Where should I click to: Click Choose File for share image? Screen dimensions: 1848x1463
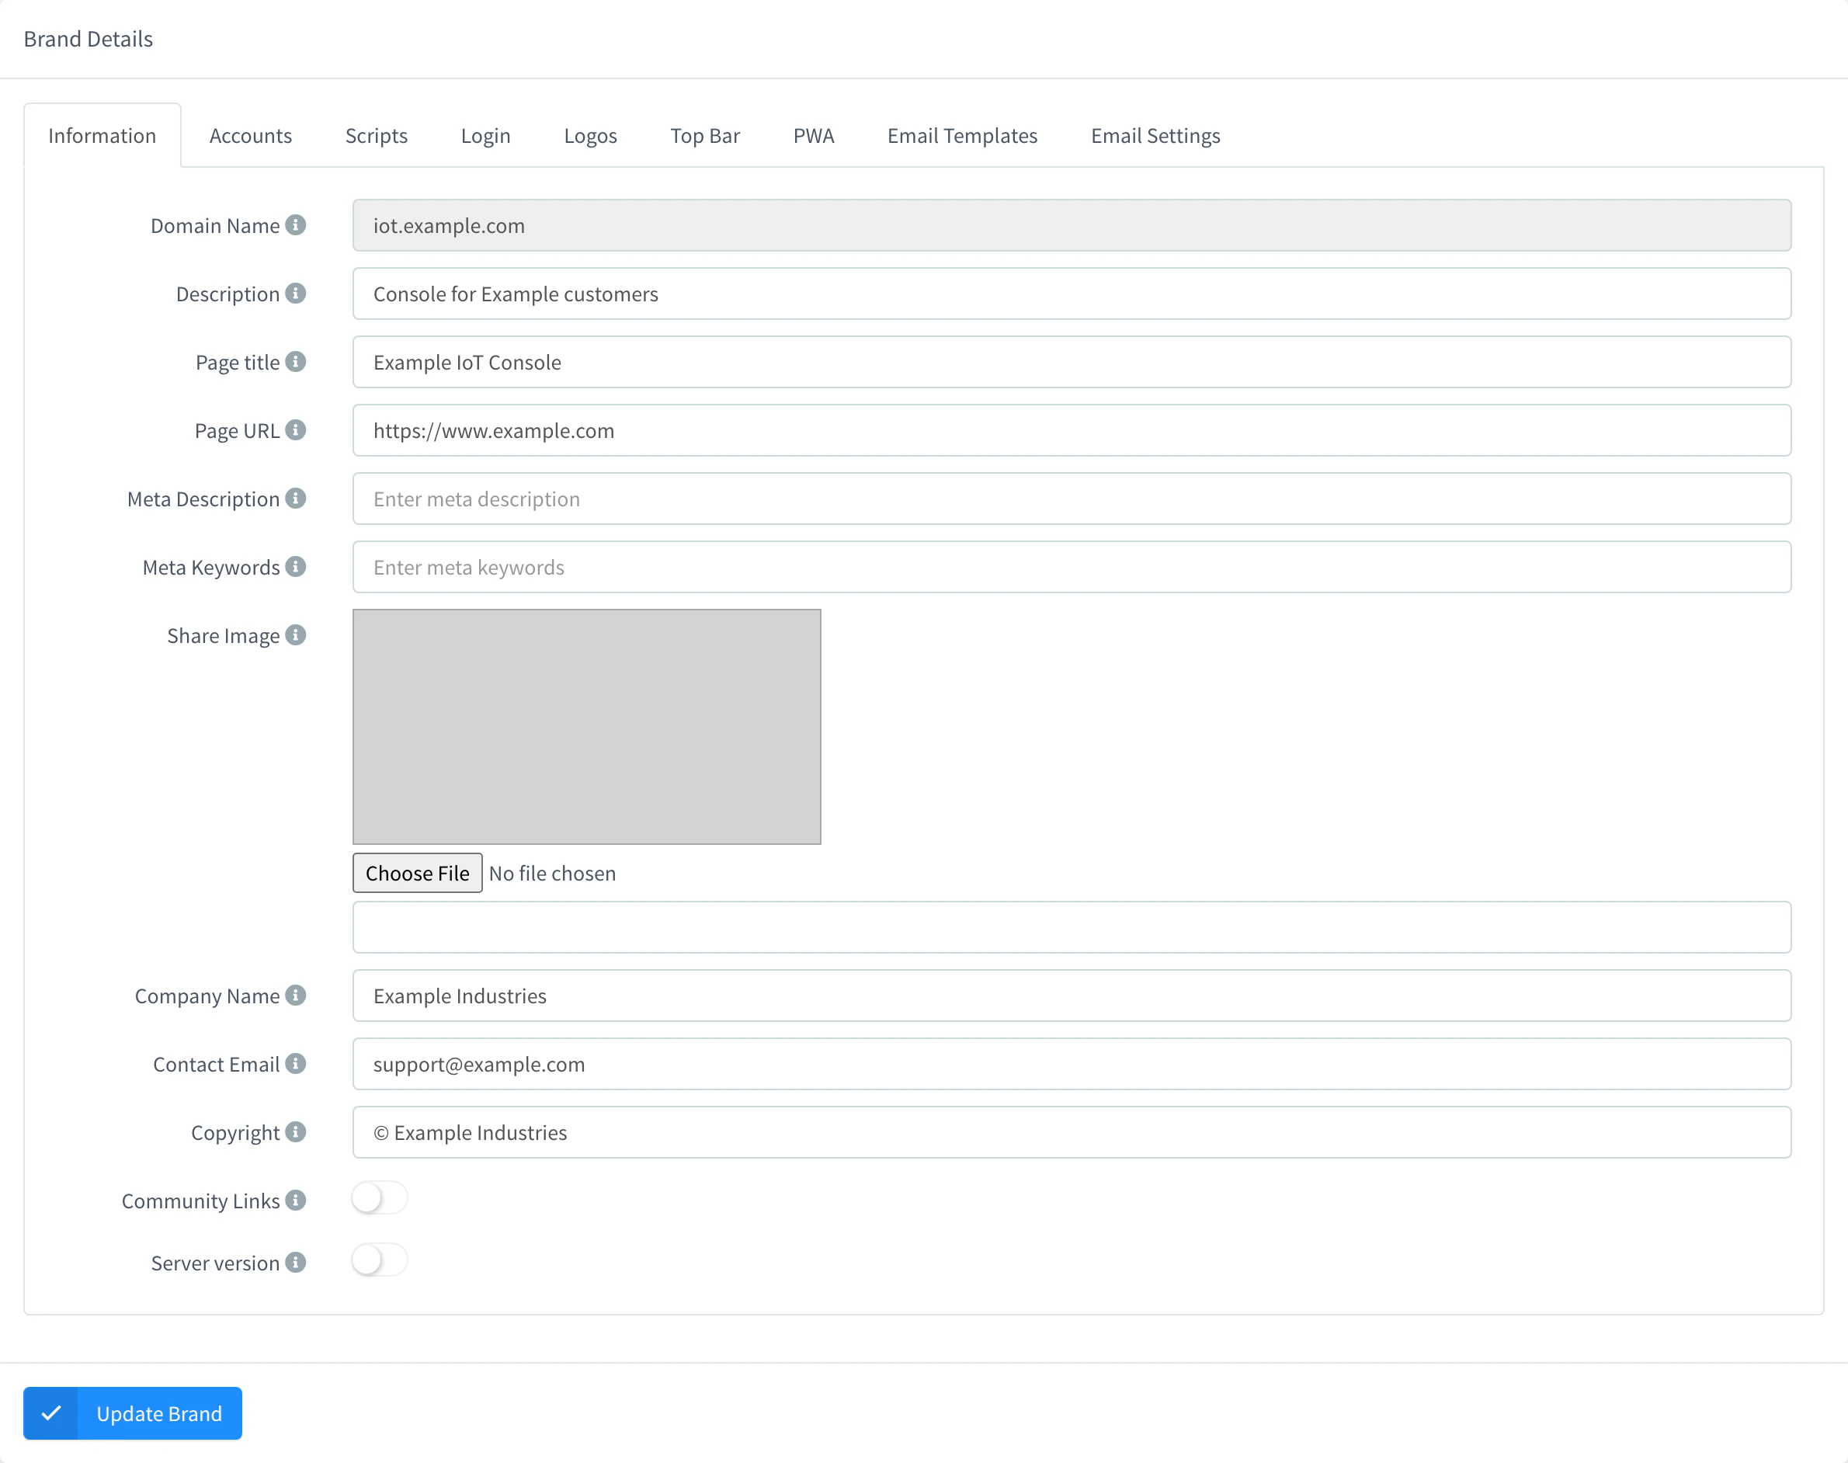(417, 873)
